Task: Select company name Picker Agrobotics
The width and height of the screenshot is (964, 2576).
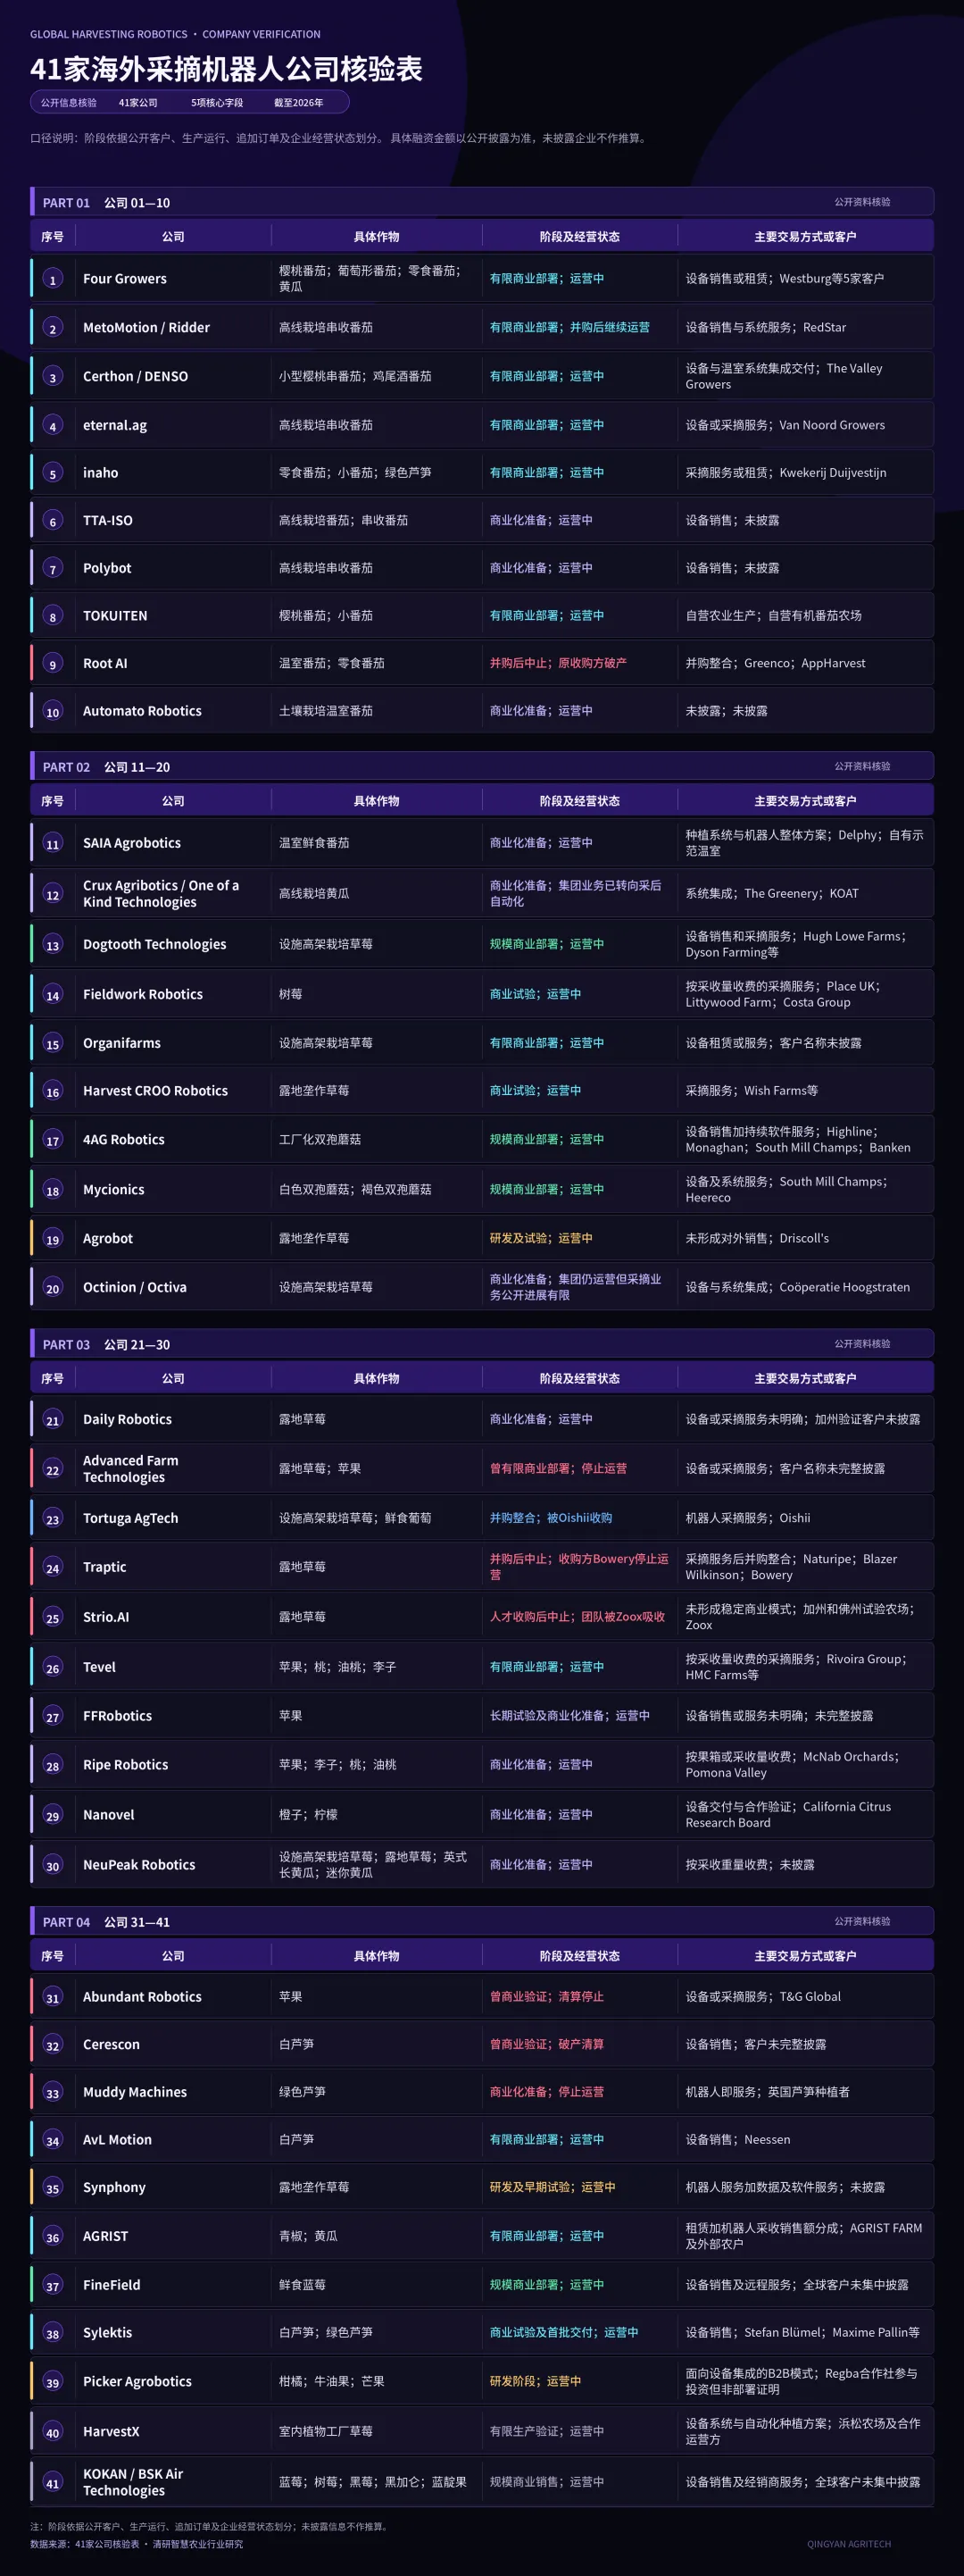Action: point(137,2383)
